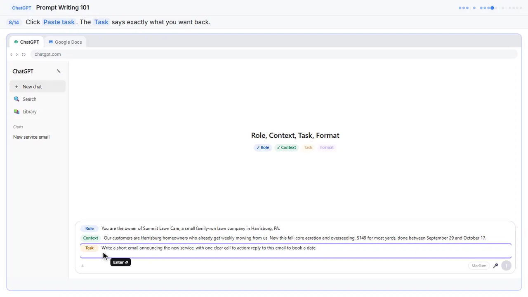Click the highlighted 'Paste task' instruction chip
Viewport: 528px width, 297px height.
point(59,22)
